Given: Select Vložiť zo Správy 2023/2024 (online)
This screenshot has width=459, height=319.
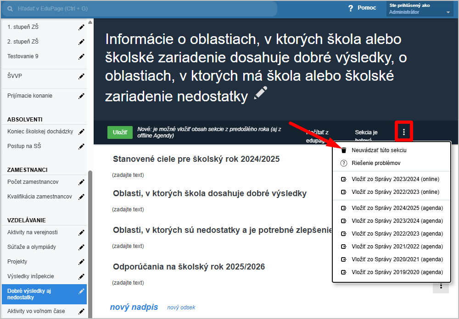Looking at the screenshot, I should 395,179.
